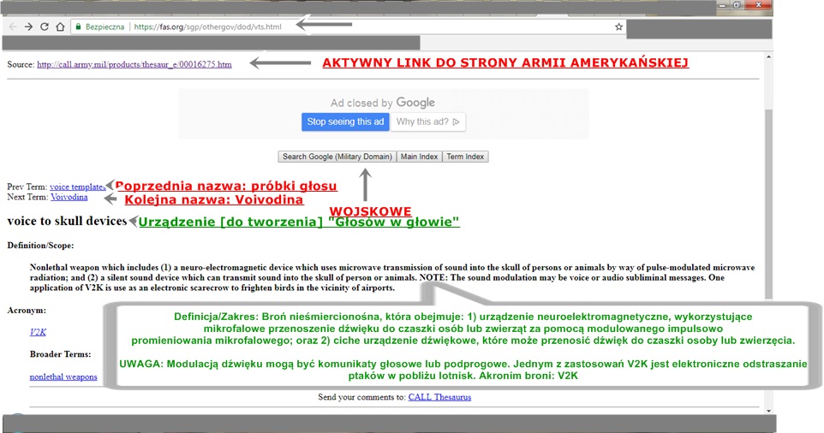Image resolution: width=824 pixels, height=433 pixels.
Task: Click the vertical scrollbar thumb
Action: pos(769,205)
